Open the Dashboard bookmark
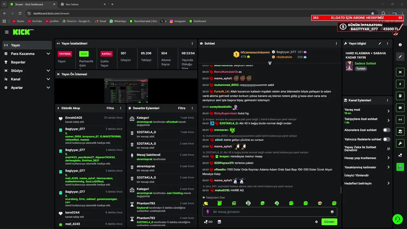Screen dimensions: 407x229 click(x=197, y=21)
